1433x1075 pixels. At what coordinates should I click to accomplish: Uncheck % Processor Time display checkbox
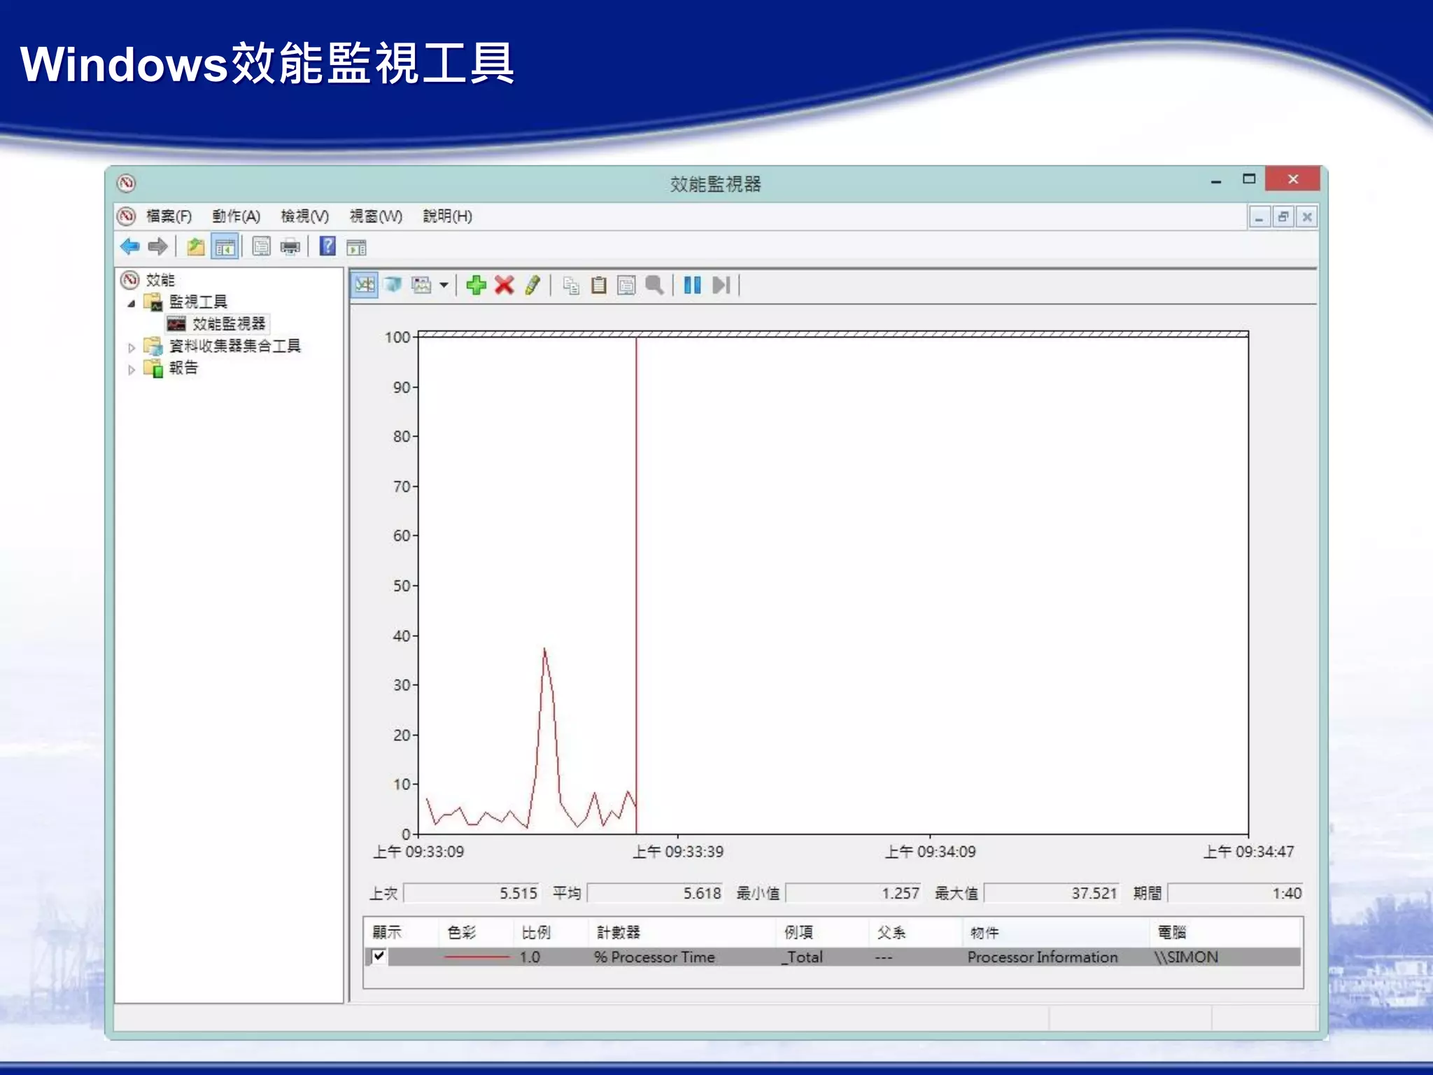379,956
